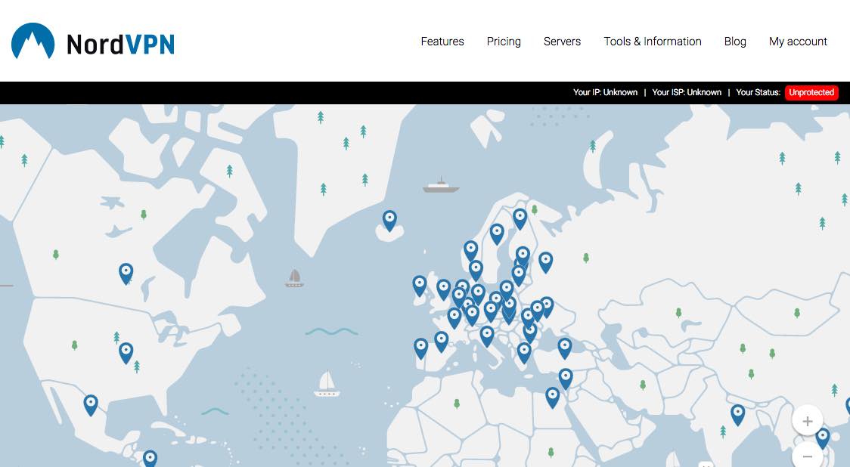Choose the United States server pin
Image resolution: width=850 pixels, height=467 pixels.
point(126,352)
